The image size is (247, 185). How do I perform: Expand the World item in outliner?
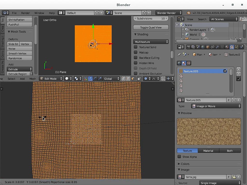click(x=183, y=34)
